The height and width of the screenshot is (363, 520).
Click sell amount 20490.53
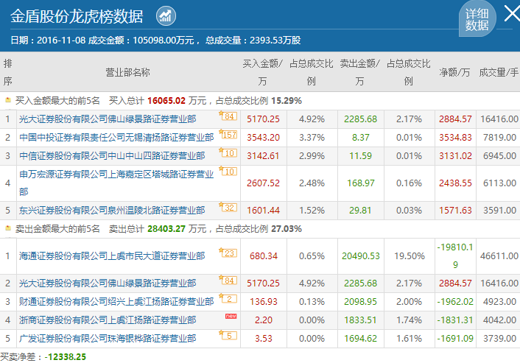coord(361,256)
